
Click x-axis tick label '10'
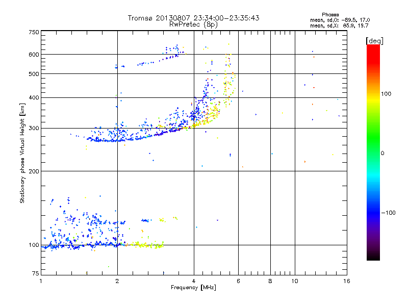(295, 281)
